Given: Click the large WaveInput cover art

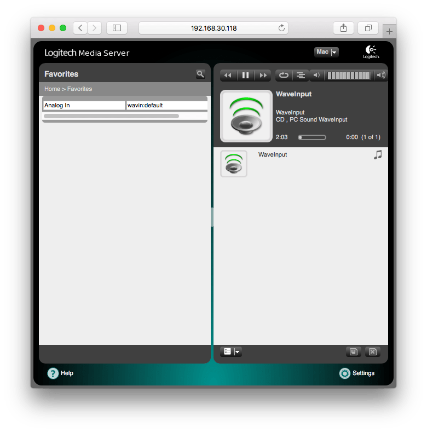Looking at the screenshot, I should (246, 116).
